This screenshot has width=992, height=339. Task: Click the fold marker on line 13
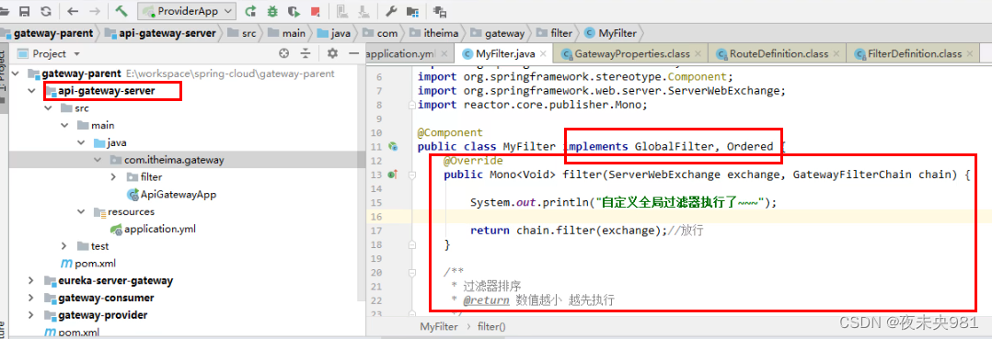click(412, 175)
